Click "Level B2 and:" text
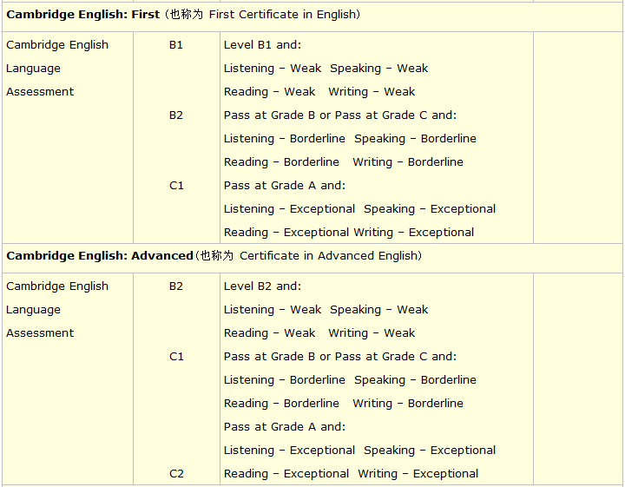 (262, 286)
